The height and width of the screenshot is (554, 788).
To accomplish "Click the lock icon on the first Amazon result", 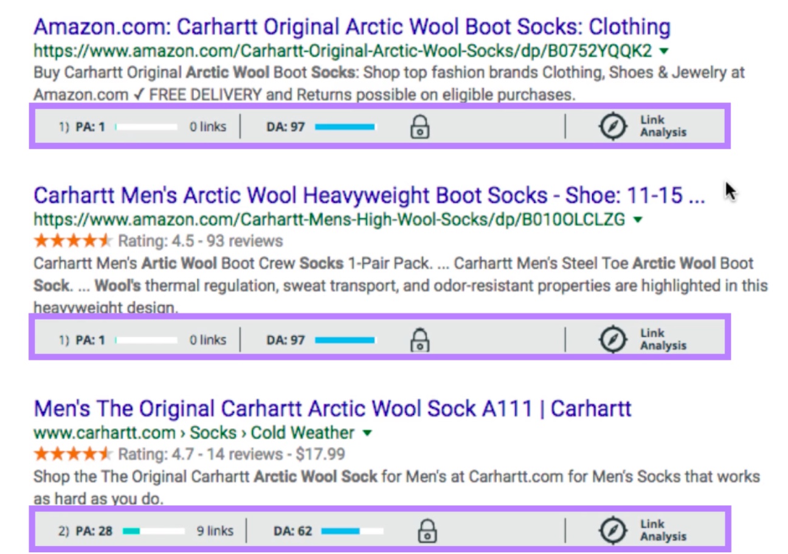I will point(420,126).
